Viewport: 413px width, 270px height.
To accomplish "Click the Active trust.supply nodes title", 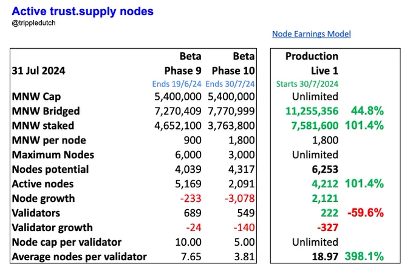I will 83,12.
